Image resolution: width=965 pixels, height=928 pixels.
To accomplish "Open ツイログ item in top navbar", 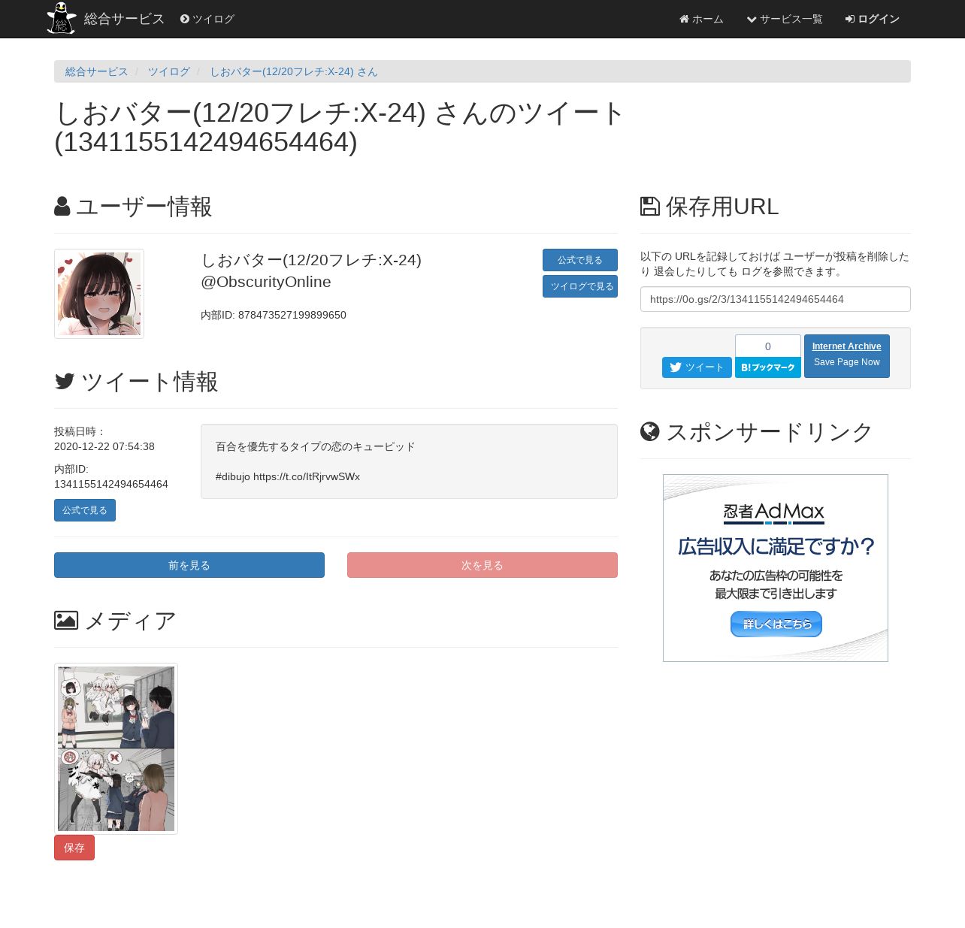I will [207, 19].
